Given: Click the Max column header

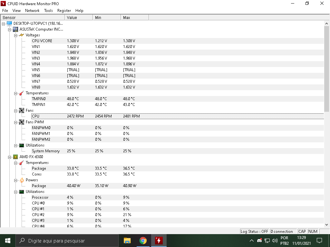Looking at the screenshot, I should pyautogui.click(x=135, y=17).
